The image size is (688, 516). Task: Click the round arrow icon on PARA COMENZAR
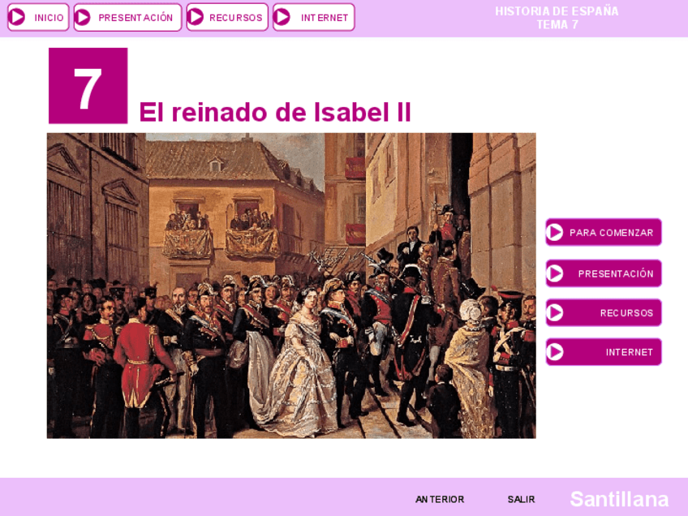tap(555, 232)
